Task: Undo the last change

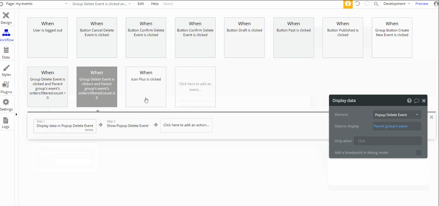Action: pyautogui.click(x=358, y=4)
